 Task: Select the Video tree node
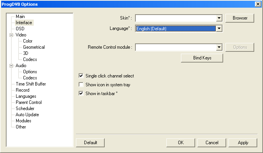point(21,35)
